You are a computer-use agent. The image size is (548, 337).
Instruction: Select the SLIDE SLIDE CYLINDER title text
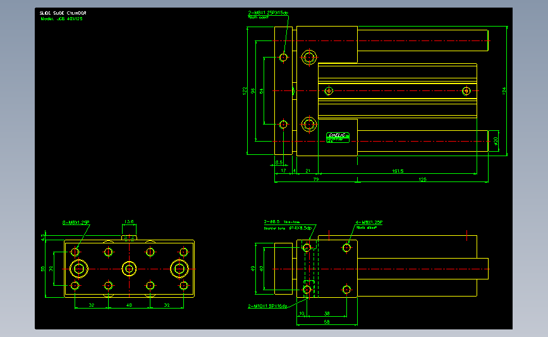click(x=63, y=13)
